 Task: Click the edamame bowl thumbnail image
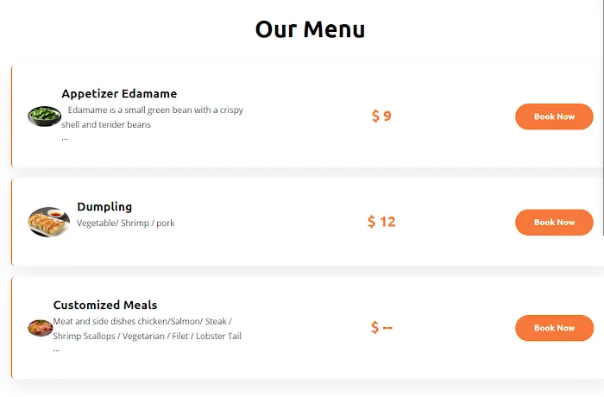coord(44,116)
